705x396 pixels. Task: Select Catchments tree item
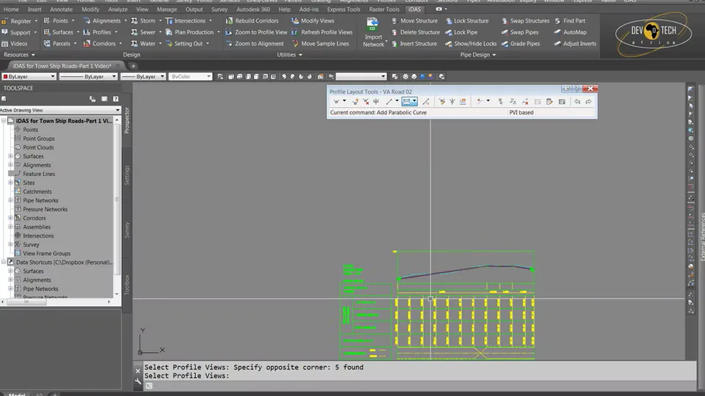[x=37, y=191]
